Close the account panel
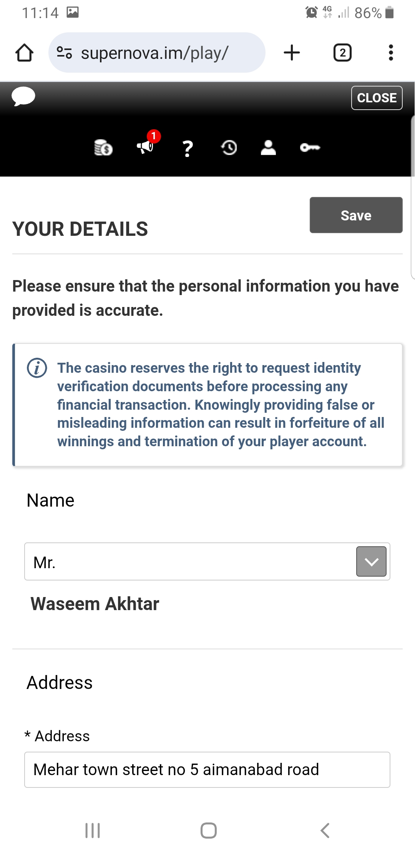This screenshot has width=415, height=854. point(377,98)
